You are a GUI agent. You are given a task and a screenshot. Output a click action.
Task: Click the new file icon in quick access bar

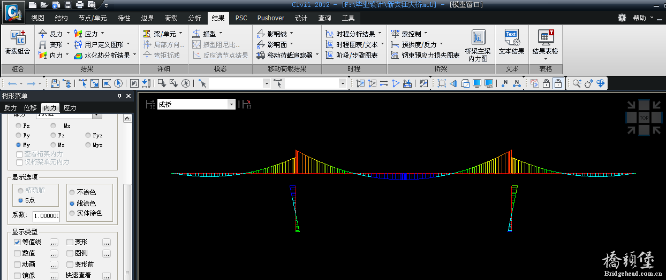(33, 5)
